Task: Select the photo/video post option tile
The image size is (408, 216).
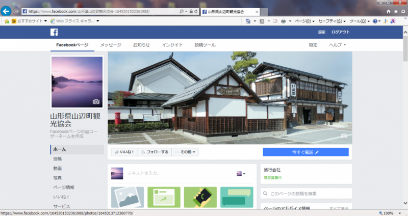Action: pos(127,198)
